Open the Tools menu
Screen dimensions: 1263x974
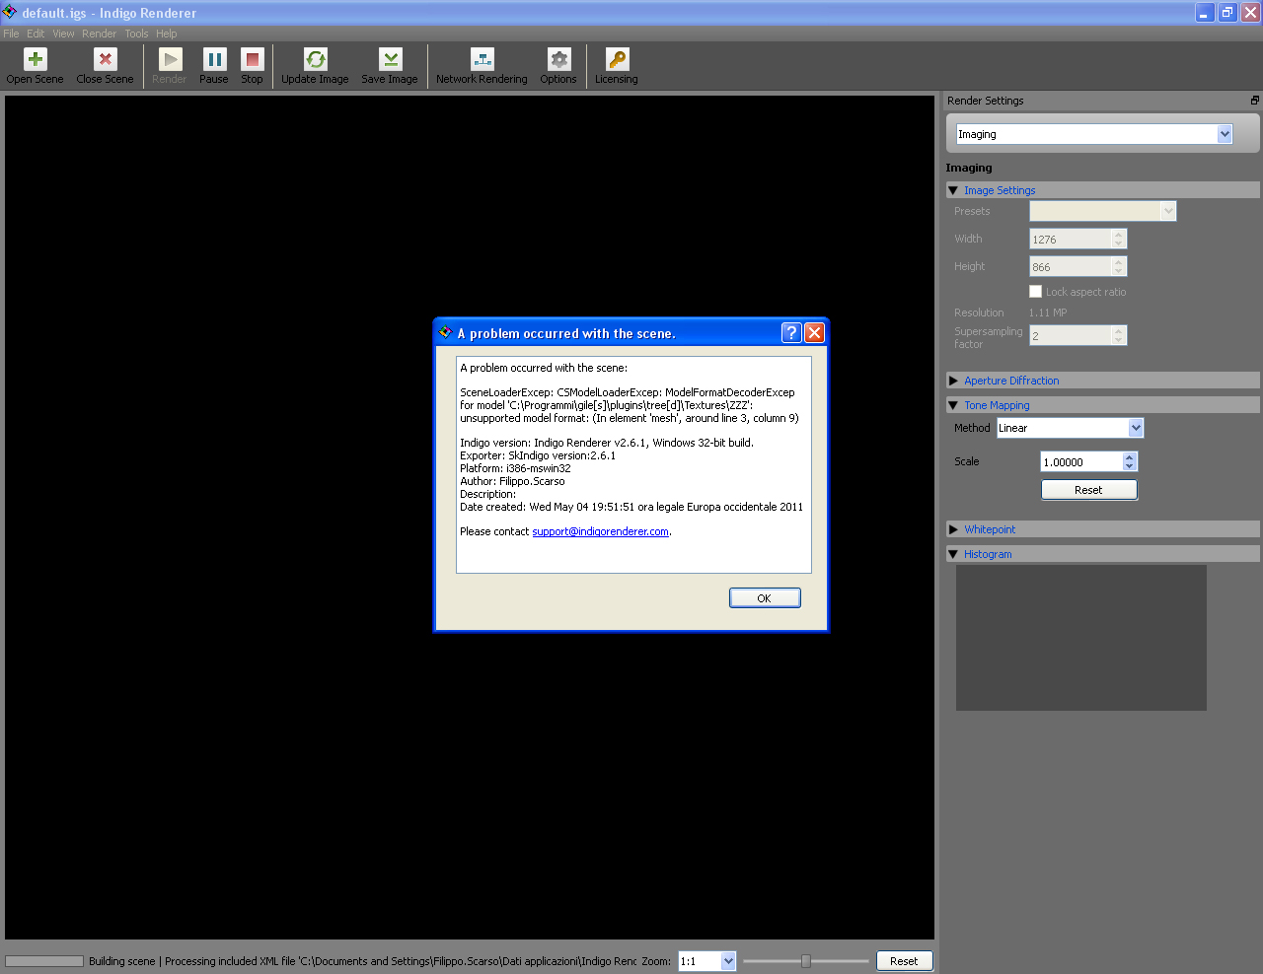136,34
